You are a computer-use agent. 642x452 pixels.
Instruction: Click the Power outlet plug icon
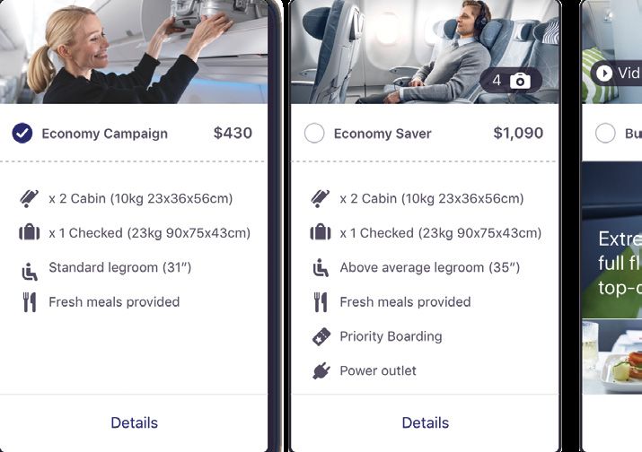(321, 371)
